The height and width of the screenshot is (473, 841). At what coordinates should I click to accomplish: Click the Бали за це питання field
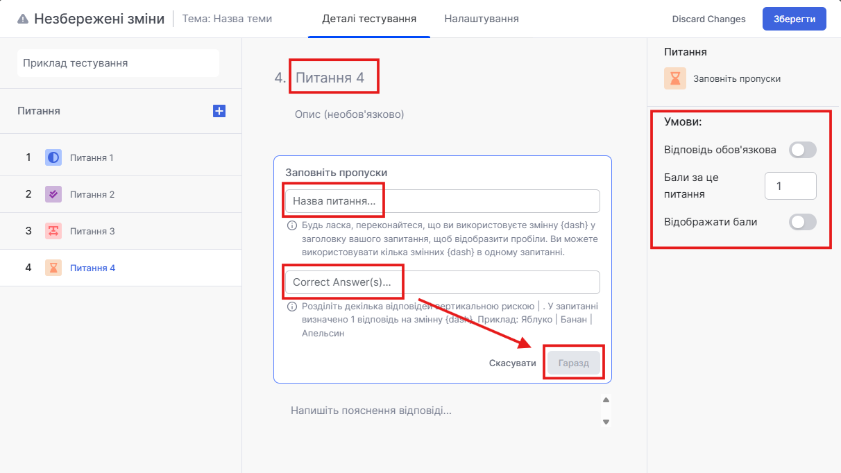click(790, 186)
